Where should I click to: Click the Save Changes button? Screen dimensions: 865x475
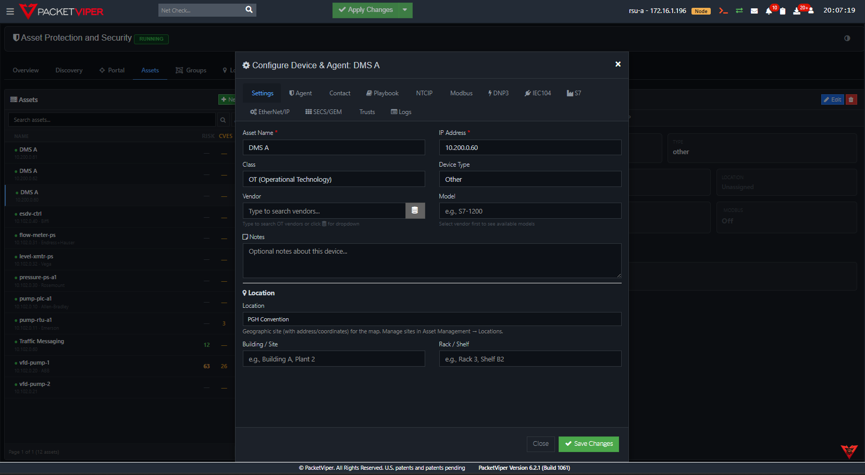[589, 444]
